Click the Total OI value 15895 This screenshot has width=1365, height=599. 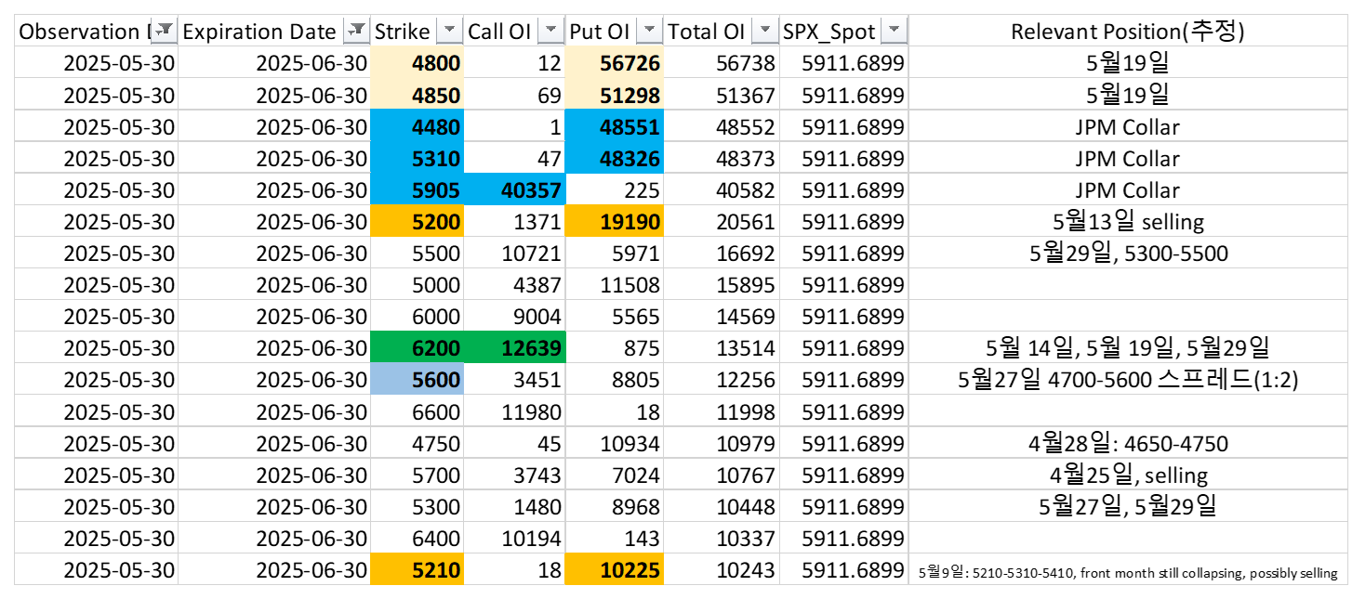pos(722,284)
